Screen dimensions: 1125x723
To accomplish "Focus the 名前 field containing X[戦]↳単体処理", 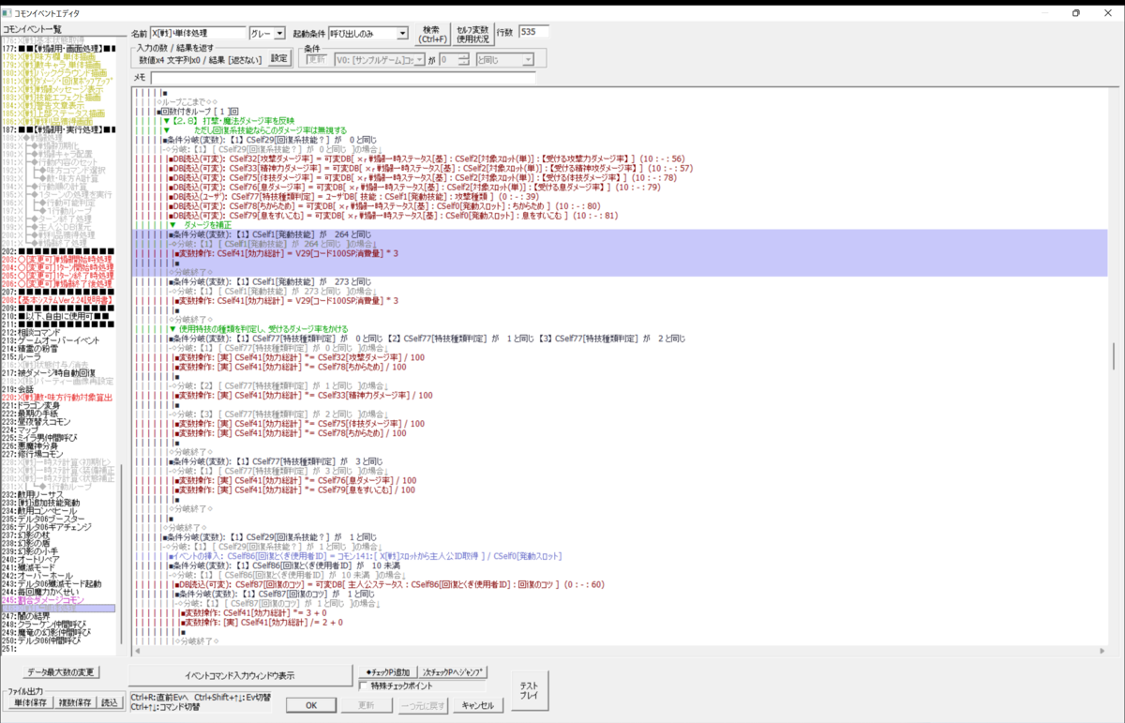I will (x=198, y=33).
